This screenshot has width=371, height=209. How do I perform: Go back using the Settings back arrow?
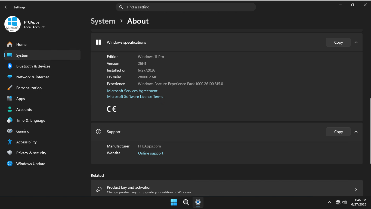[x=7, y=7]
